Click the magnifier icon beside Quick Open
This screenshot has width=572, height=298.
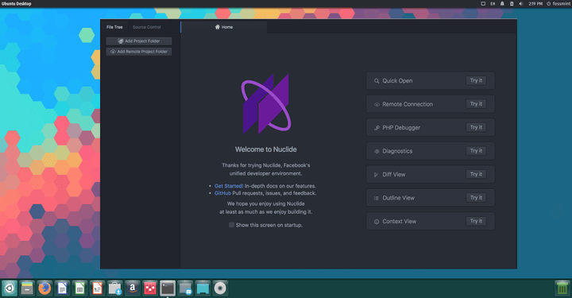[377, 81]
